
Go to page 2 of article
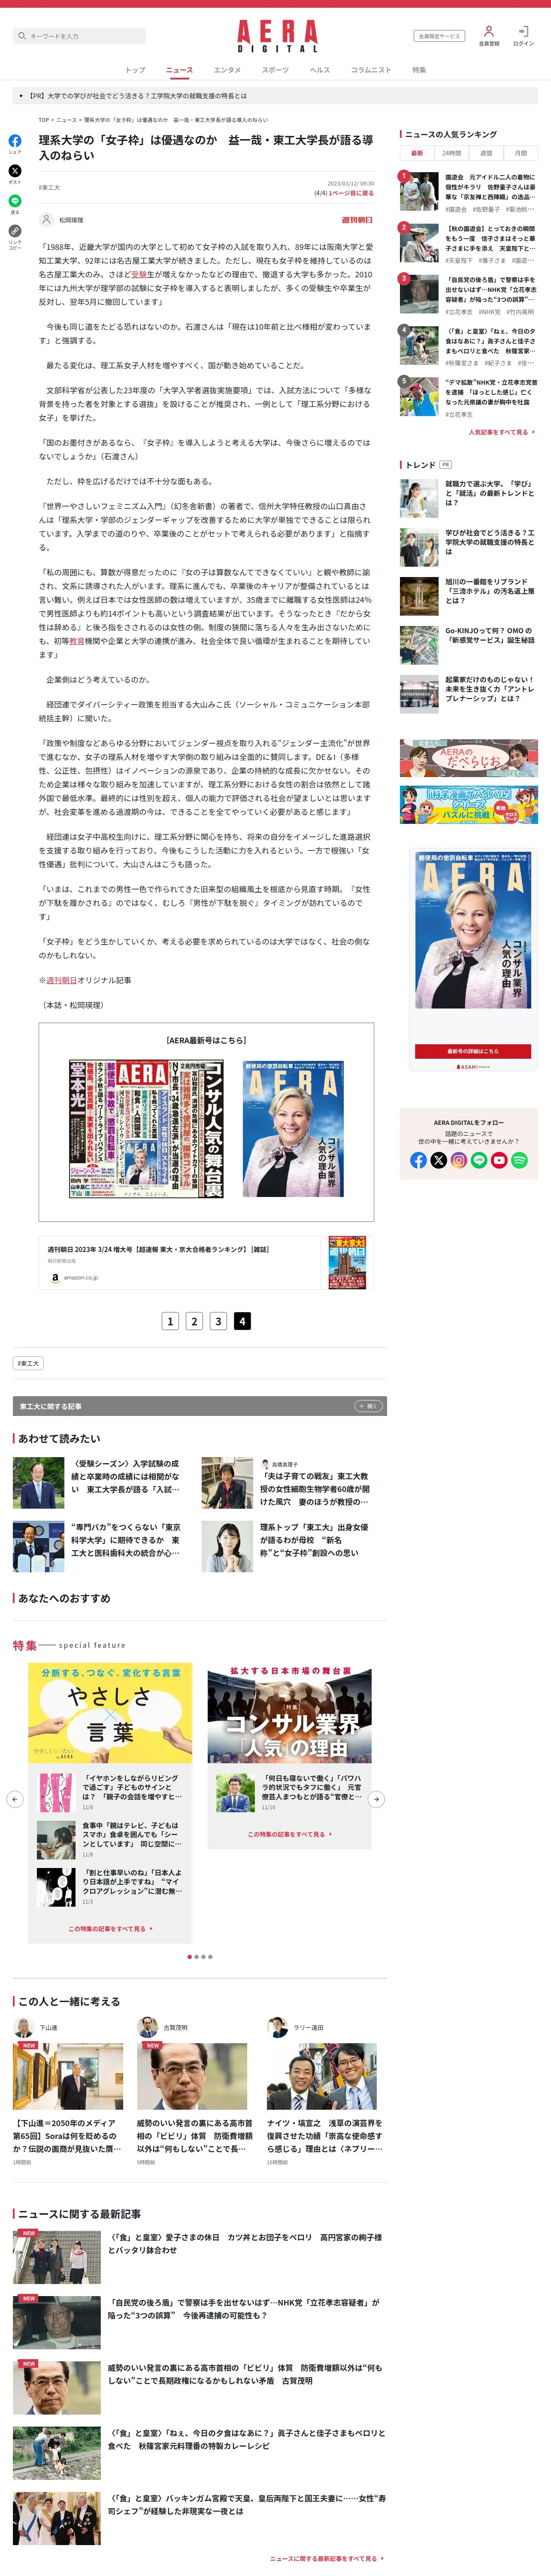click(x=194, y=1321)
